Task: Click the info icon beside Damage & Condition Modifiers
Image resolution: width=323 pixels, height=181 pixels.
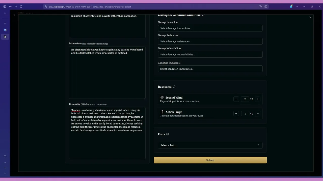Action: [x=203, y=15]
